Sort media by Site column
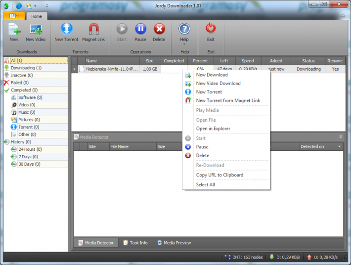 [98, 147]
